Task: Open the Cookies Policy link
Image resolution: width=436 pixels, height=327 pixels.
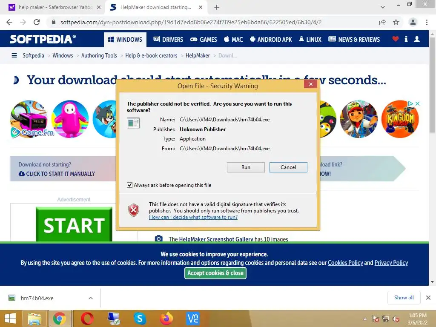Action: coord(345,263)
